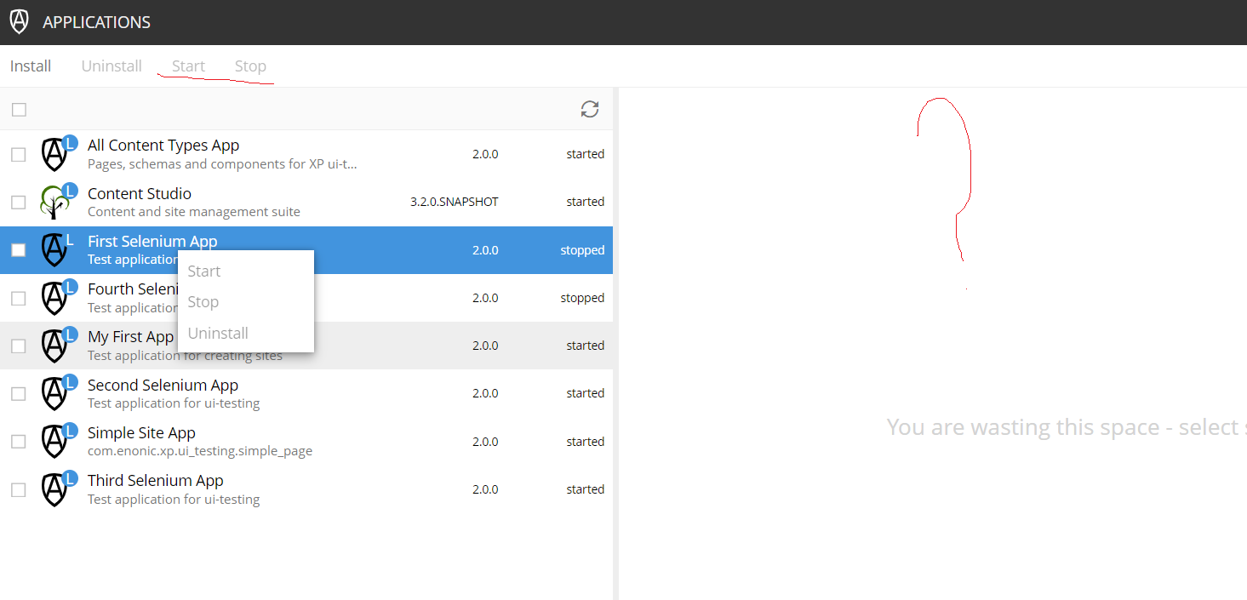Click Fourth Selenium App shield icon

pos(56,298)
